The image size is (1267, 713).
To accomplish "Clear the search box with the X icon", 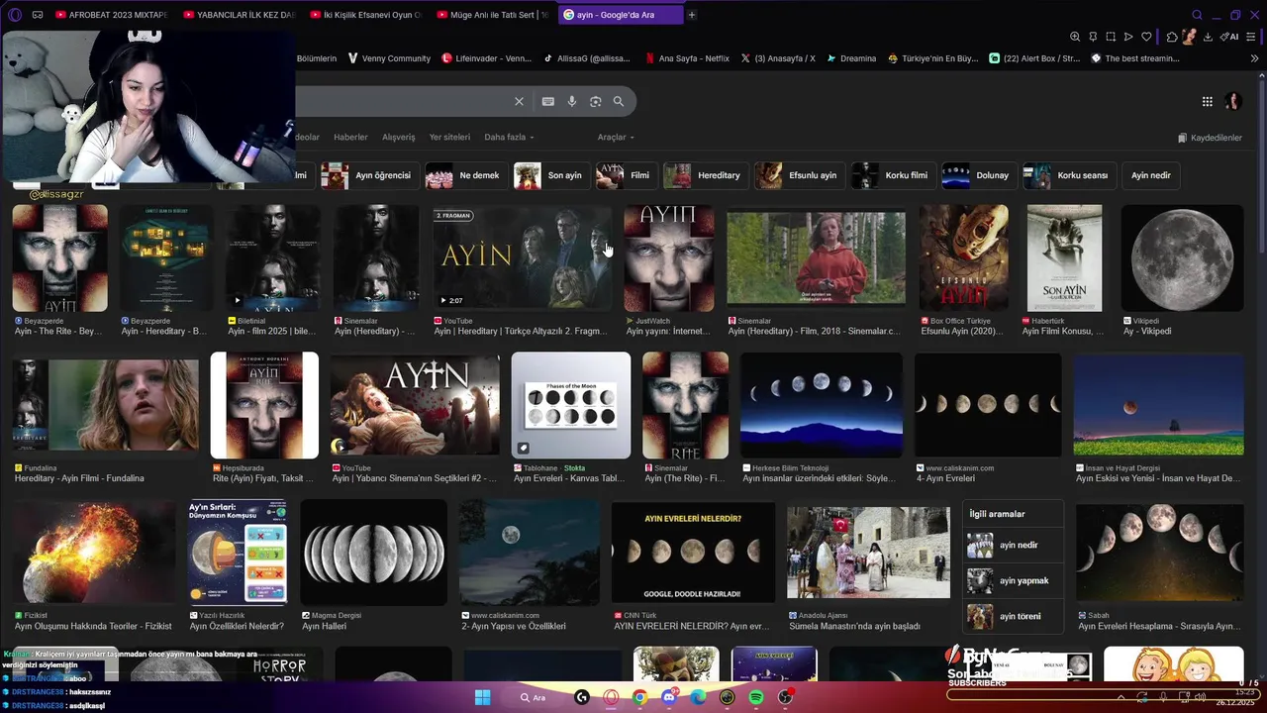I will pos(519,101).
